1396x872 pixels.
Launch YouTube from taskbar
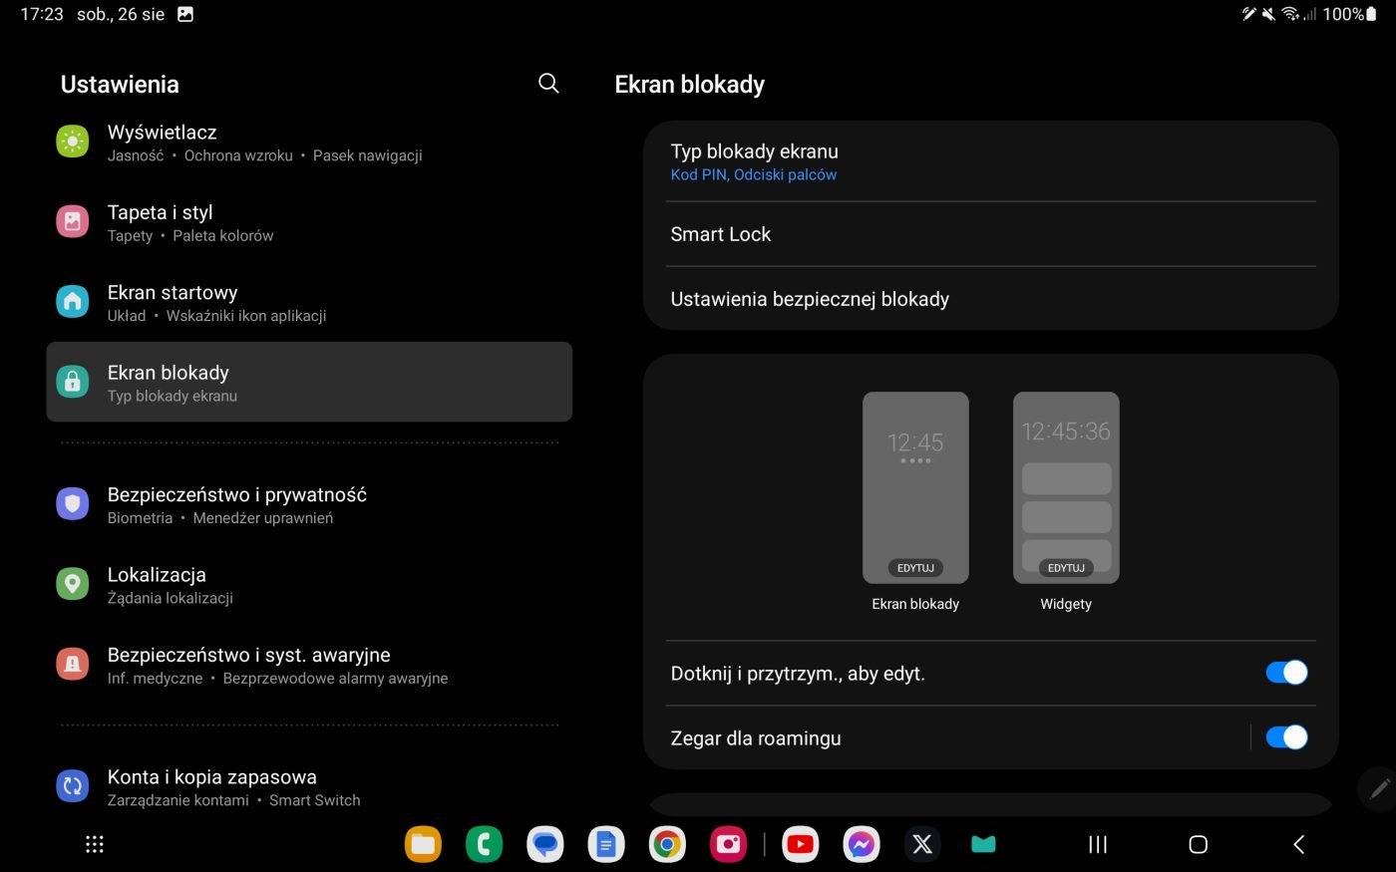coord(800,845)
